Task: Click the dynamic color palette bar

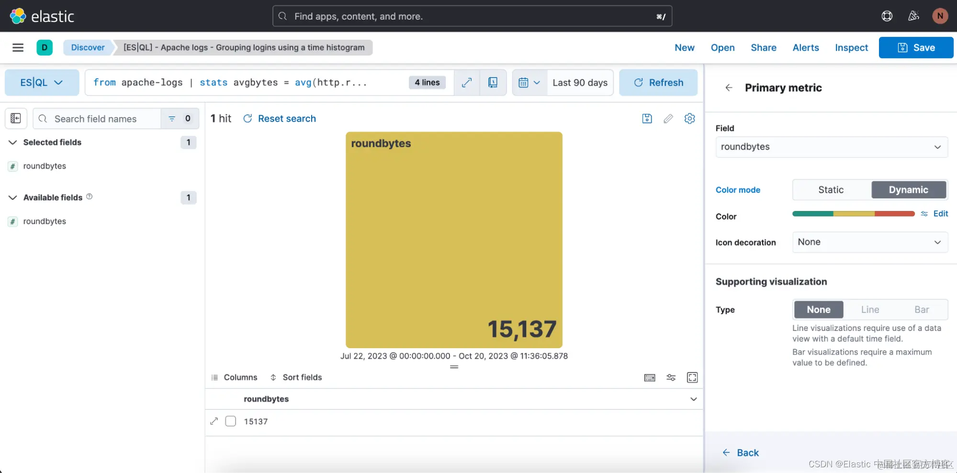Action: [x=854, y=214]
